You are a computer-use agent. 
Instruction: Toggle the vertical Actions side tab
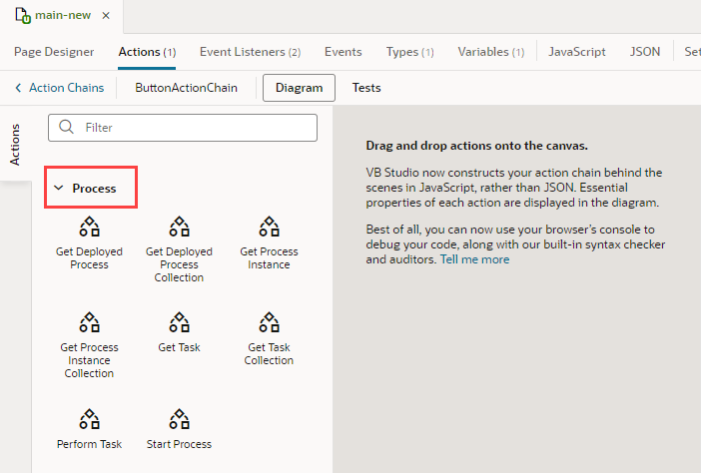point(15,145)
